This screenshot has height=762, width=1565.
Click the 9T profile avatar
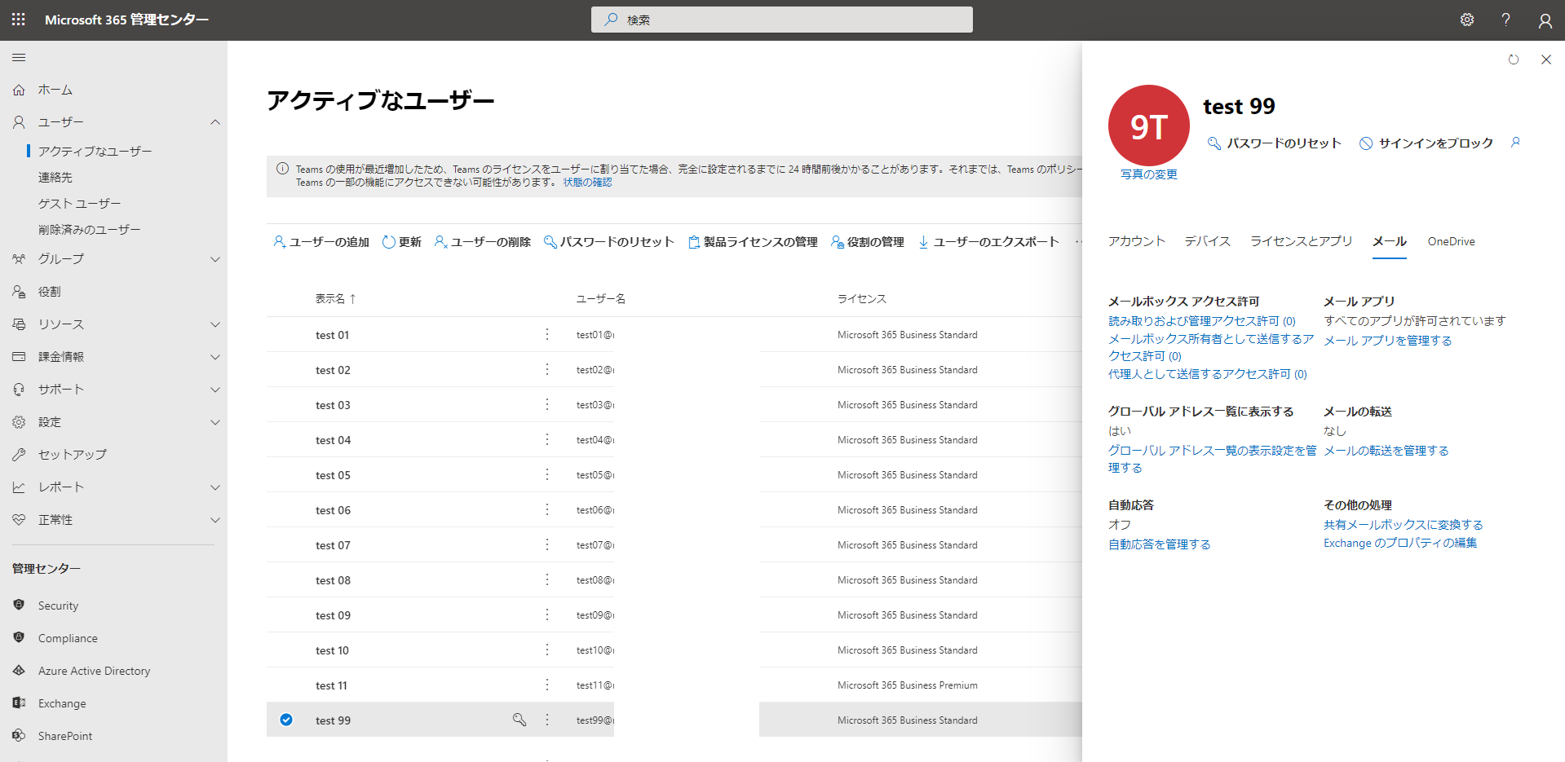1148,126
